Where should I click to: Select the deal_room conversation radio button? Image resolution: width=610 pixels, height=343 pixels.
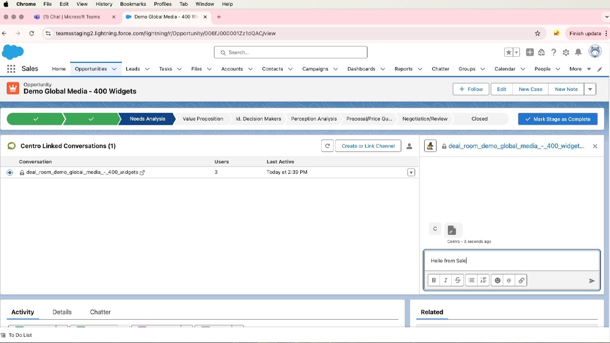pos(10,172)
